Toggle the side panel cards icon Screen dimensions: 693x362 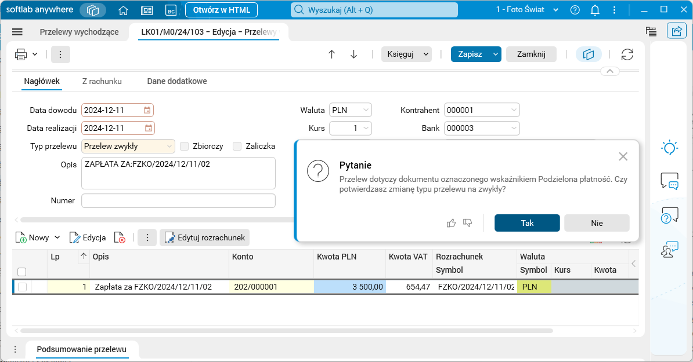[x=589, y=54]
